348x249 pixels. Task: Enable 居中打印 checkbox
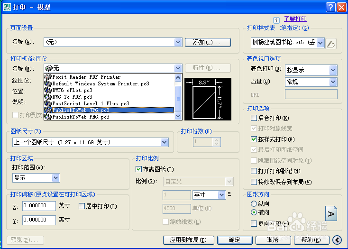[82, 206]
